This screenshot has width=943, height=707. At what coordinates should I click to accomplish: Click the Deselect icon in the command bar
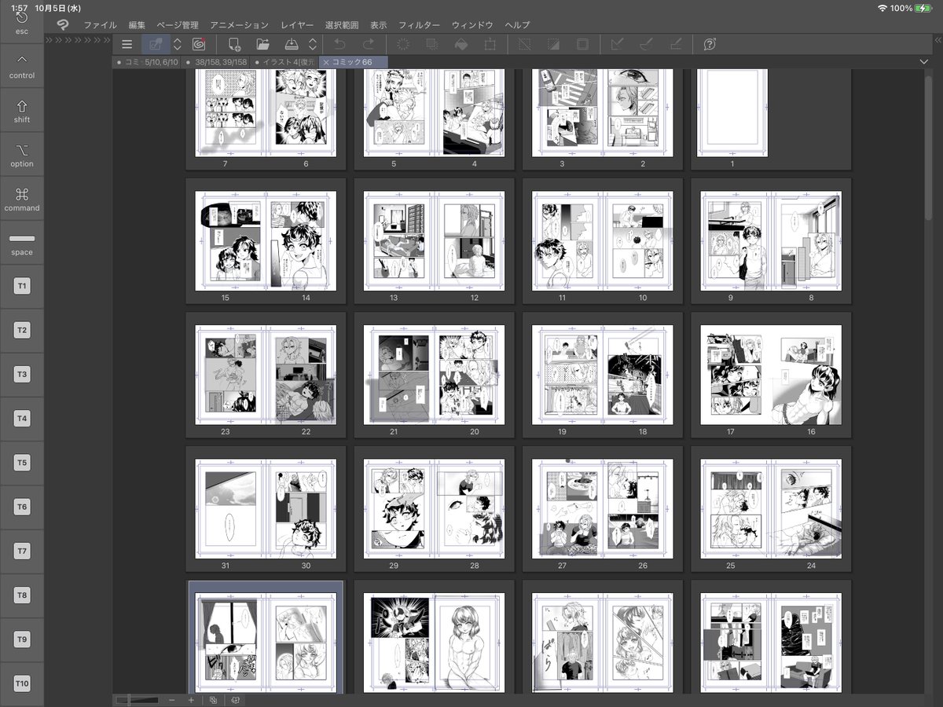click(x=525, y=45)
